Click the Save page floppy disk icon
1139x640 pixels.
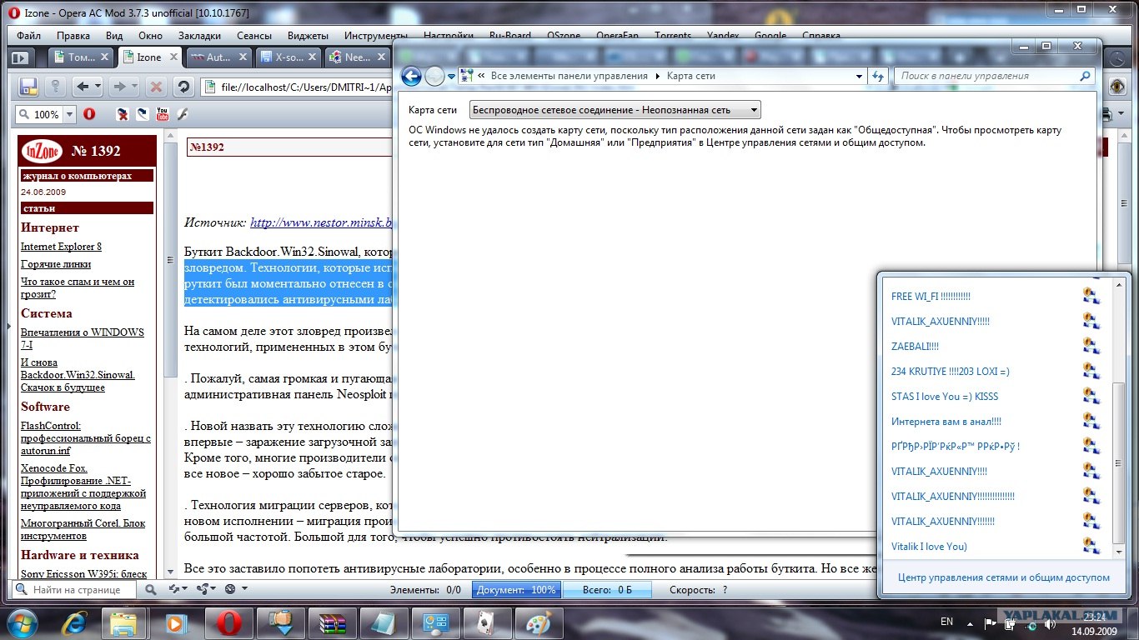click(x=28, y=87)
